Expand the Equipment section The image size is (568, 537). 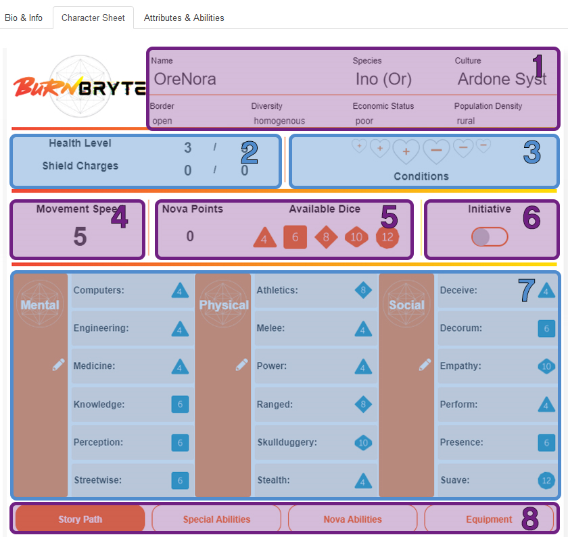click(488, 519)
